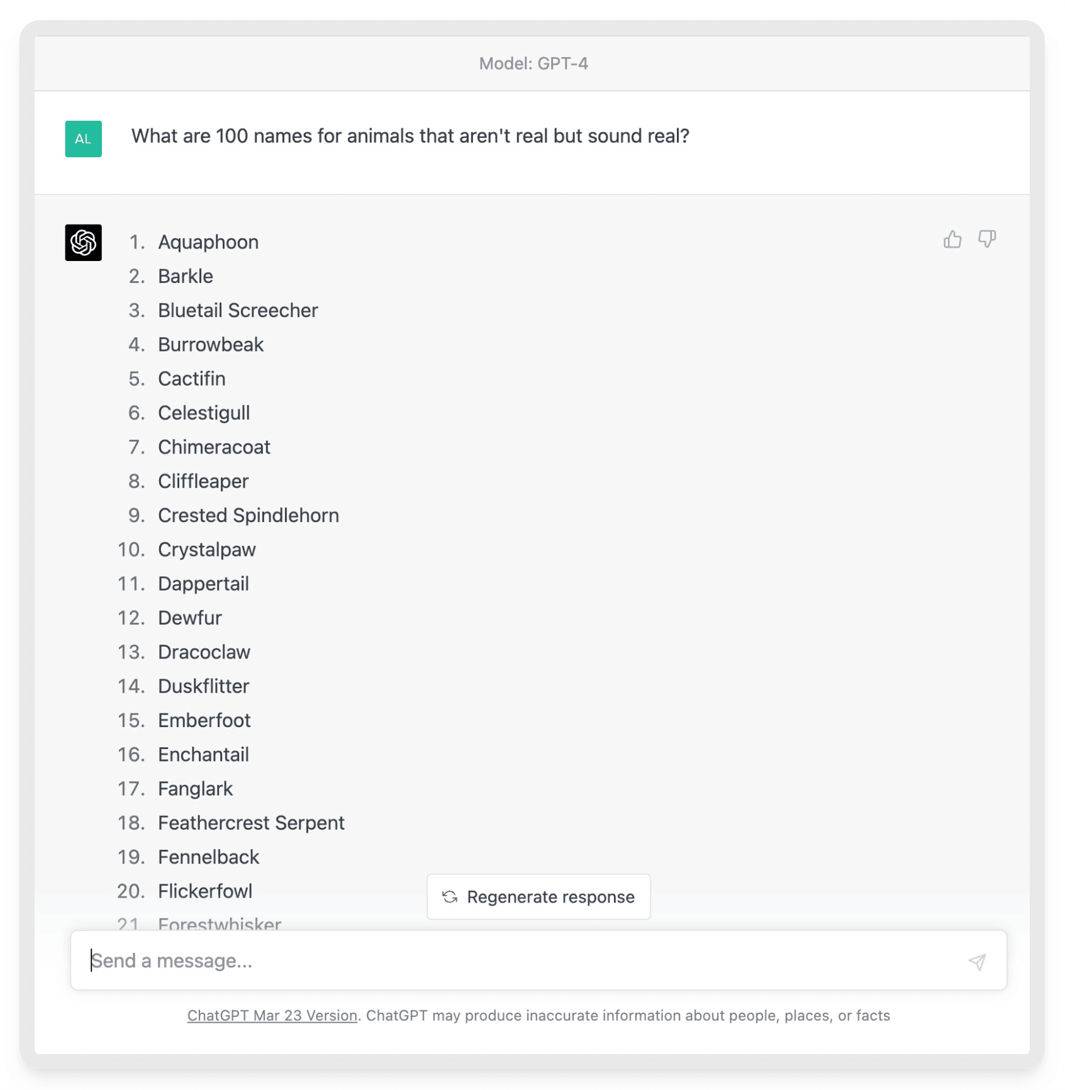Open the ChatGPT Mar 23 Version link
This screenshot has height=1090, width=1065.
click(x=272, y=1015)
